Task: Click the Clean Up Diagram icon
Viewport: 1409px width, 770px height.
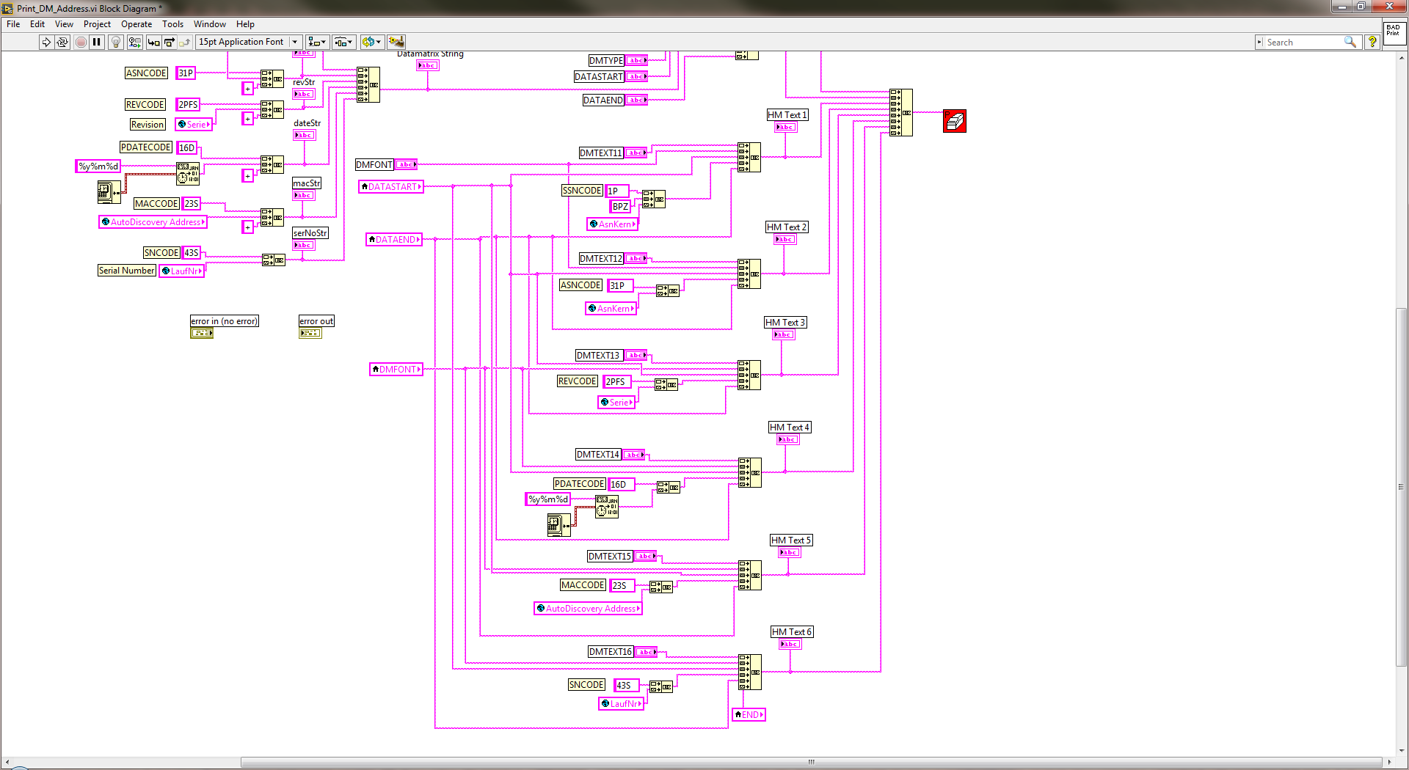Action: click(x=396, y=42)
